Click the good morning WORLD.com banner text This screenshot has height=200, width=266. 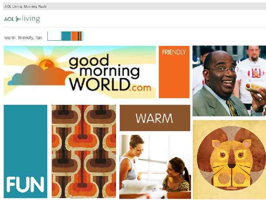pyautogui.click(x=110, y=74)
